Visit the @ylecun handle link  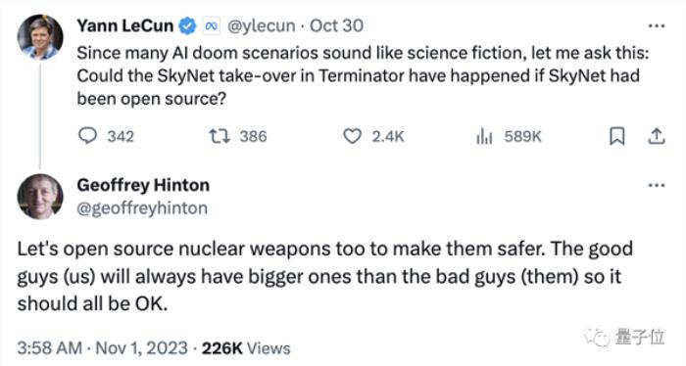pyautogui.click(x=262, y=26)
